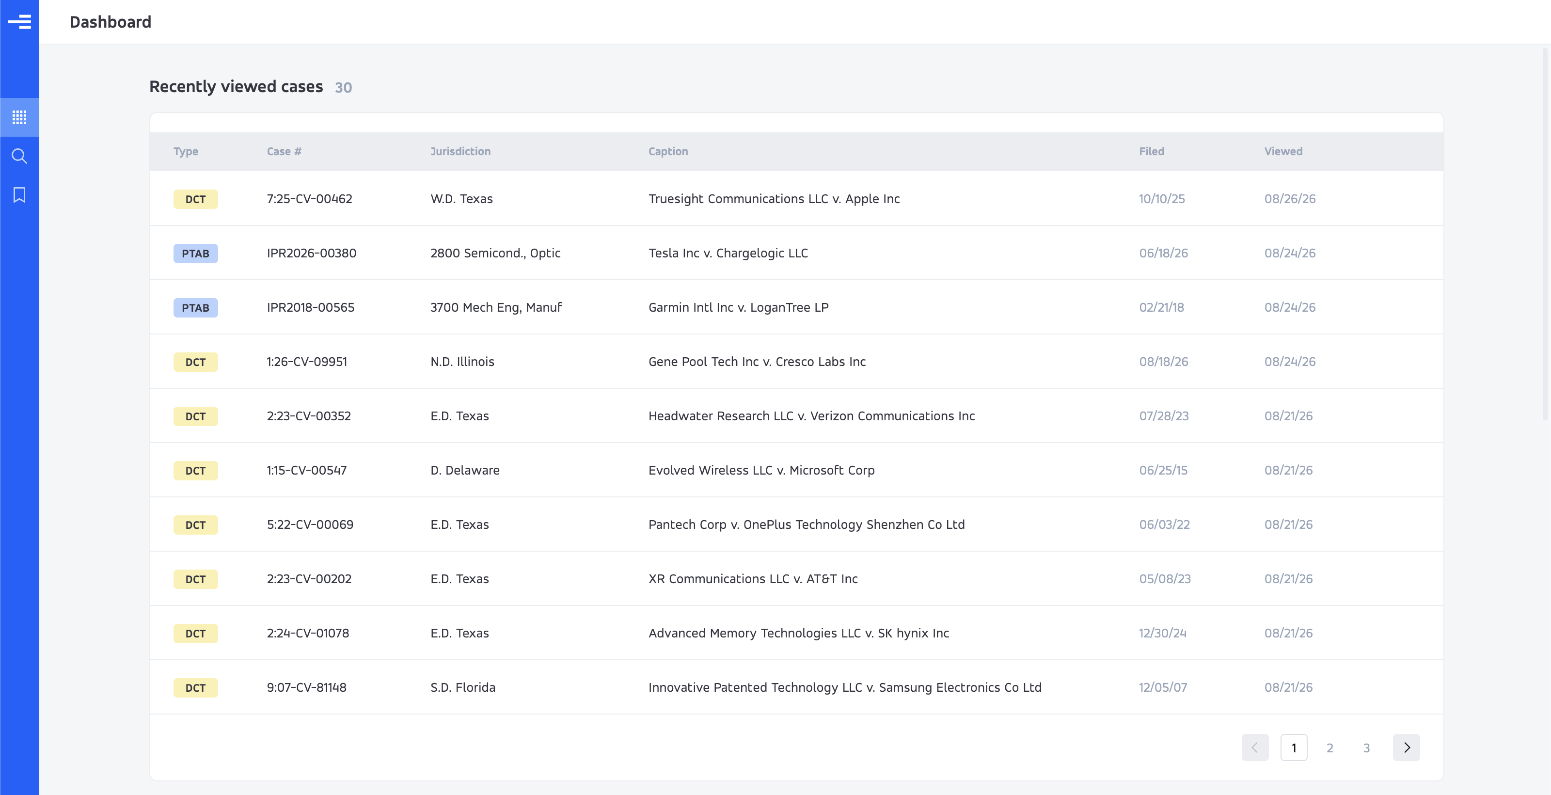Select XR Communications v. AT&T caption
Viewport: 1551px width, 795px height.
pos(753,578)
